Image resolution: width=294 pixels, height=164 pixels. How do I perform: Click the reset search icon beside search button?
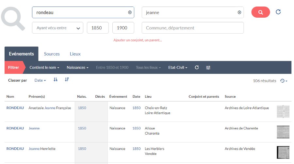coord(278,12)
